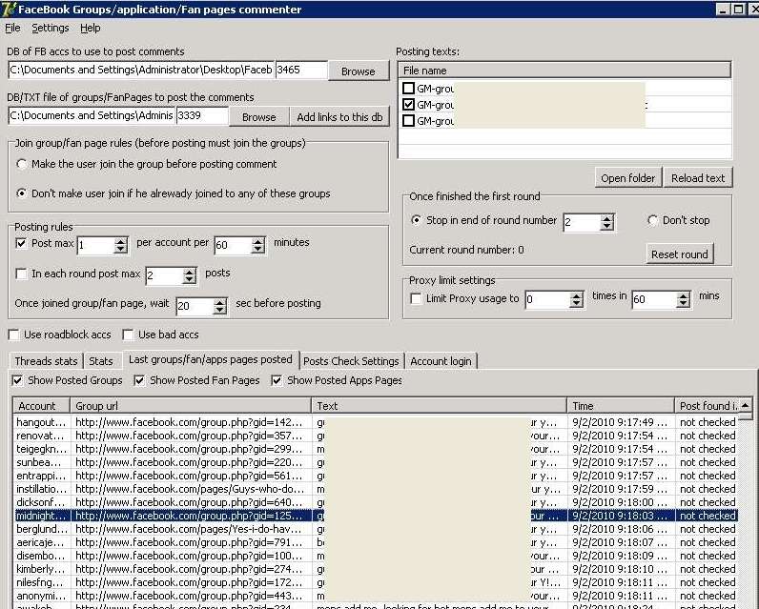
Task: Click Add links to this db
Action: coord(339,117)
